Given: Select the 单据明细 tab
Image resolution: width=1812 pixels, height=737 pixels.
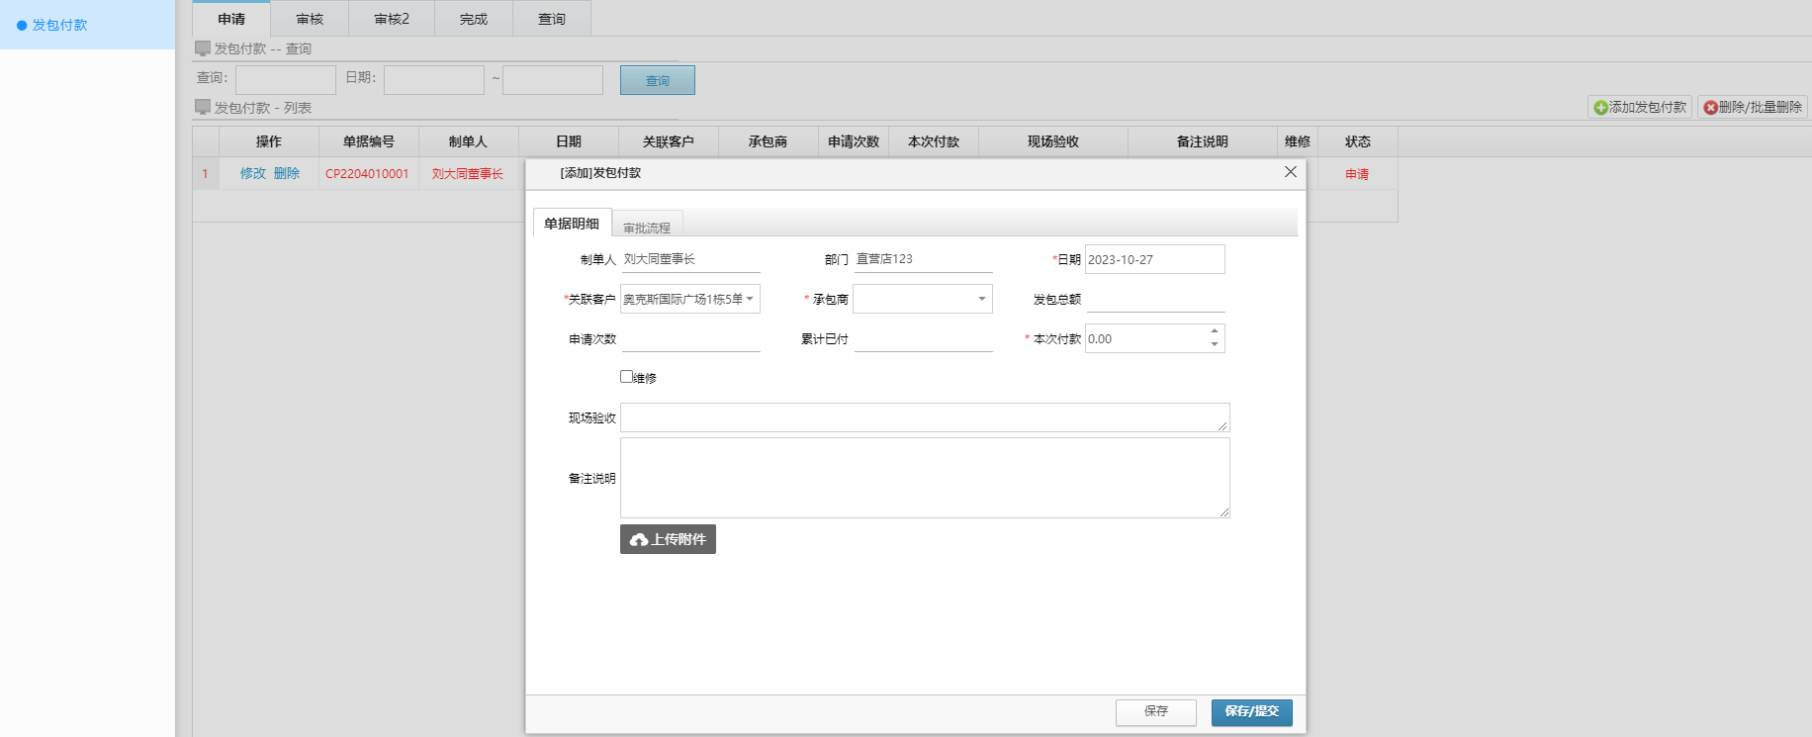Looking at the screenshot, I should click(572, 224).
